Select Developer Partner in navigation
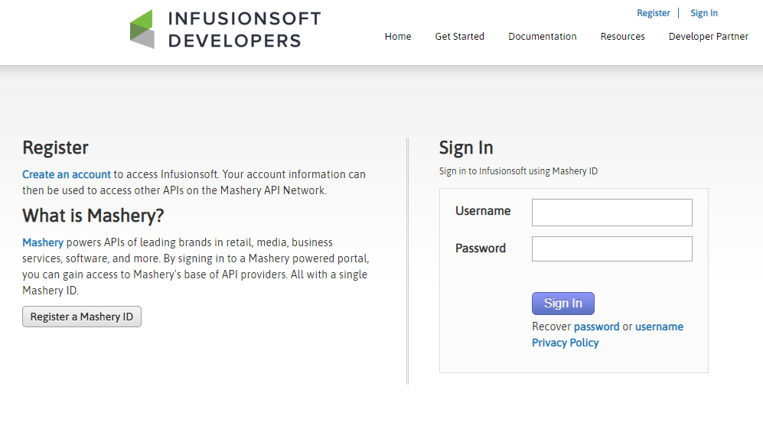Viewport: 763px width, 445px height. pyautogui.click(x=708, y=37)
